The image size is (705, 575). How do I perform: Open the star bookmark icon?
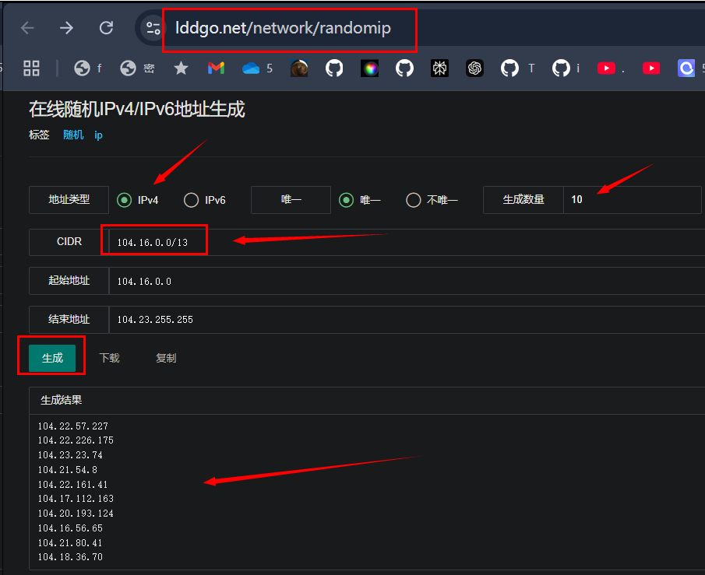(x=182, y=68)
